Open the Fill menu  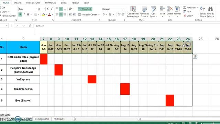(187, 12)
